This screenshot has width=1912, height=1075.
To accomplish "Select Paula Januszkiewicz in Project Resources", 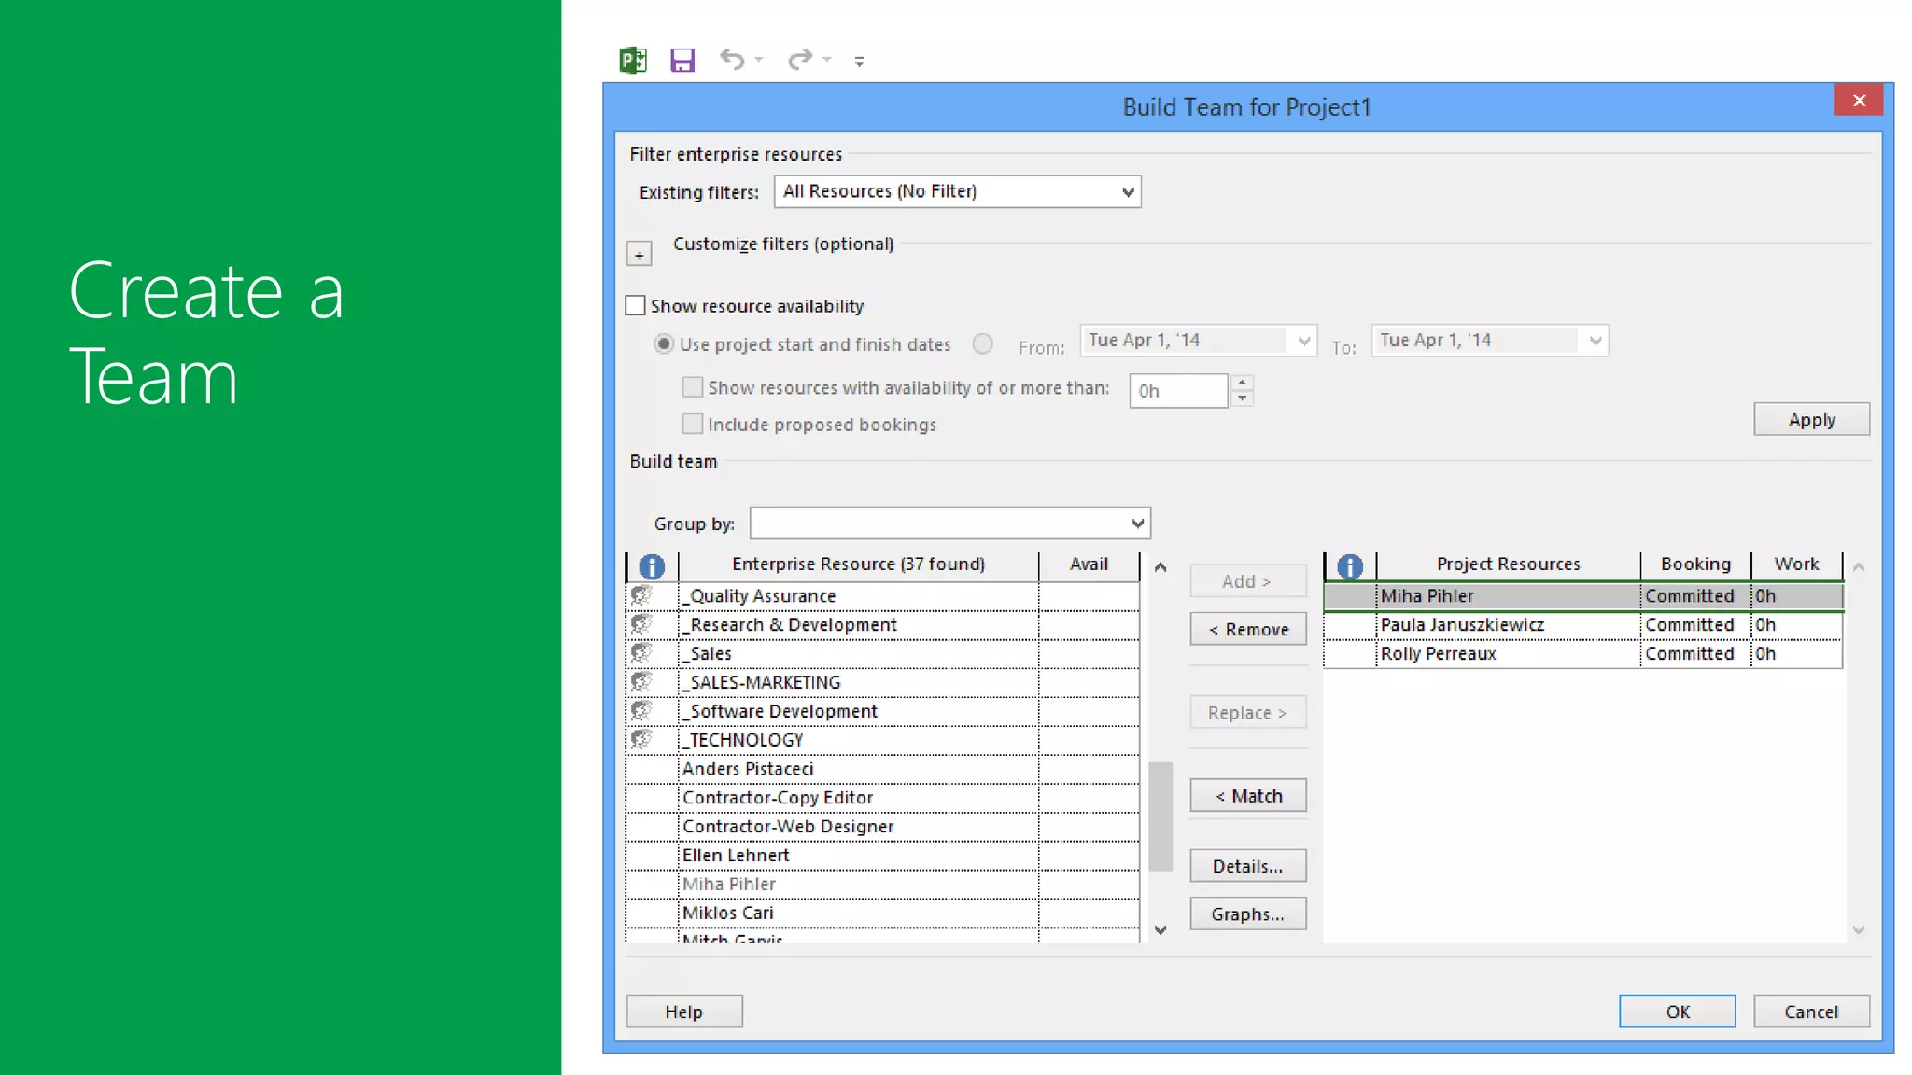I will click(1462, 625).
